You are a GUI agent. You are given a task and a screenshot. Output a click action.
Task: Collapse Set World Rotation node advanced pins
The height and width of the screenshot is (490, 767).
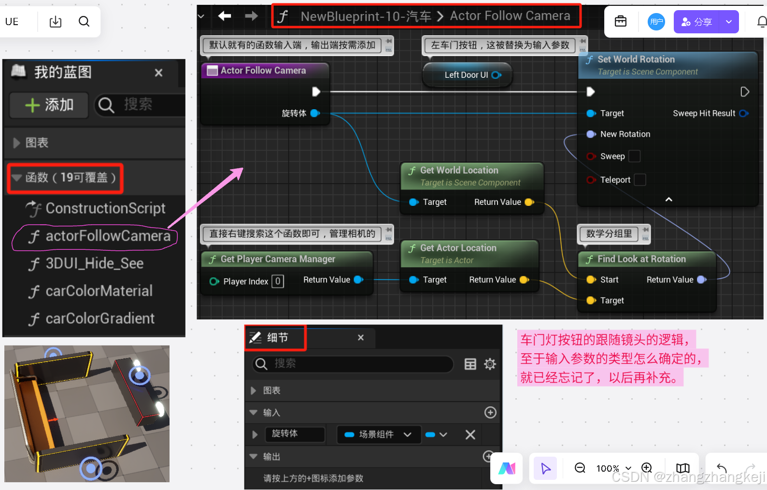pyautogui.click(x=668, y=200)
